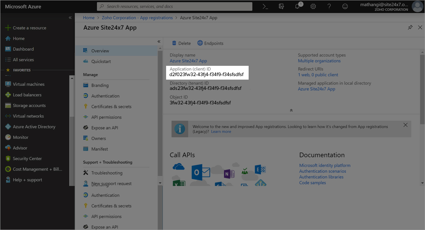425x230 pixels.
Task: Click the OneNote icon under Call APIs
Action: tap(229, 173)
